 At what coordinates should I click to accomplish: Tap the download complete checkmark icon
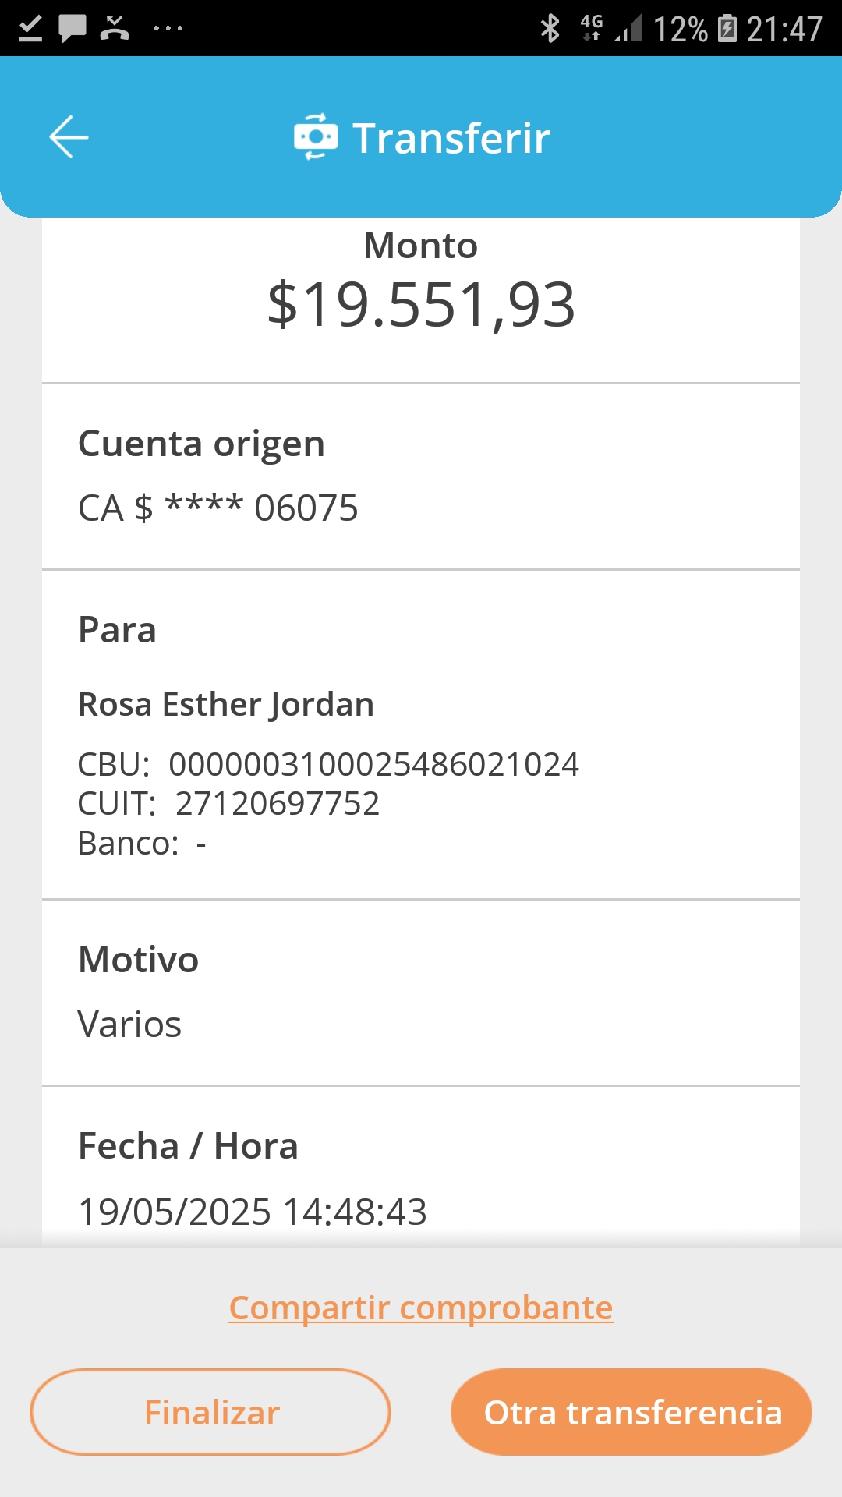30,29
